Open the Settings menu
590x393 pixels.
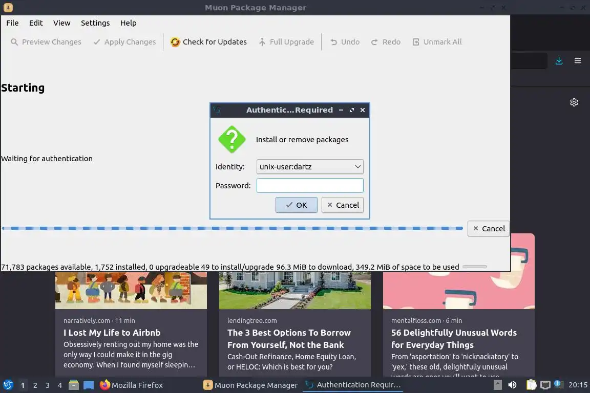pos(95,23)
